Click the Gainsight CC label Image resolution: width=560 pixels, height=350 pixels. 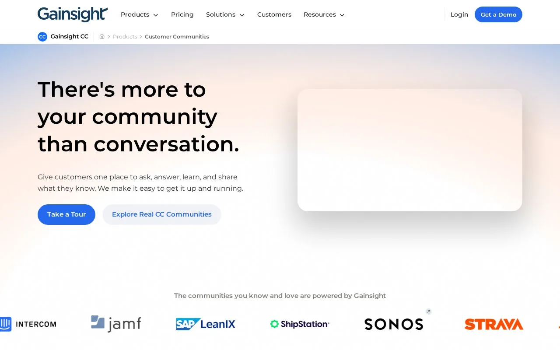tap(70, 36)
